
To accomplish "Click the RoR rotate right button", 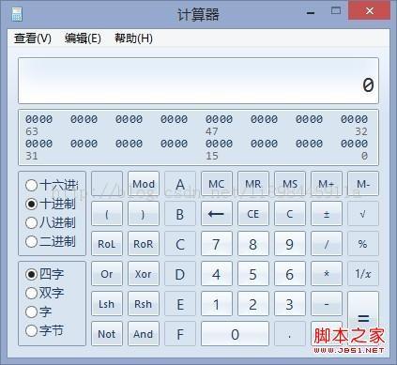I will pos(144,244).
